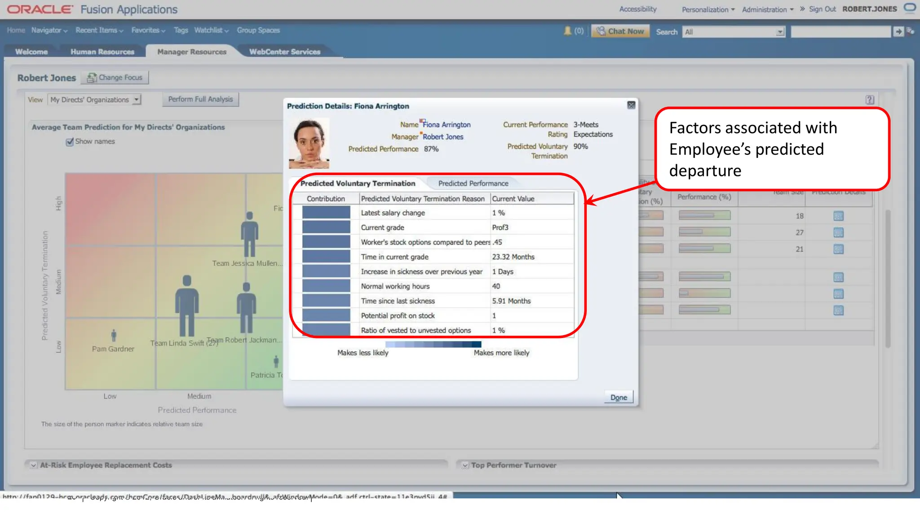Open the Search category All dropdown
The width and height of the screenshot is (920, 517).
pyautogui.click(x=734, y=32)
